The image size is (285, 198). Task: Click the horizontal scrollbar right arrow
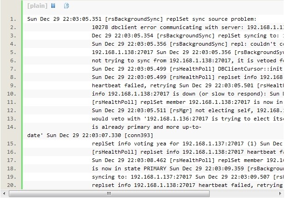coord(280,193)
